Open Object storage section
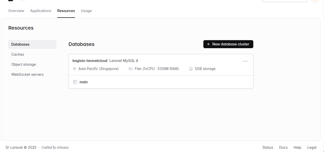Viewport: 324px width, 154px height. [32, 64]
